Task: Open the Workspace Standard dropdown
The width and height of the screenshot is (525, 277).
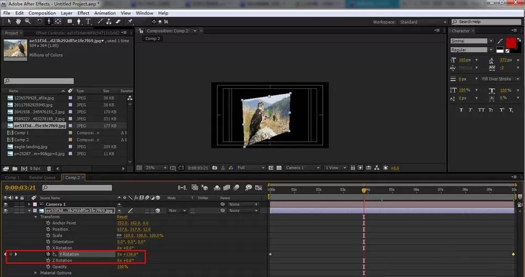Action: [423, 22]
